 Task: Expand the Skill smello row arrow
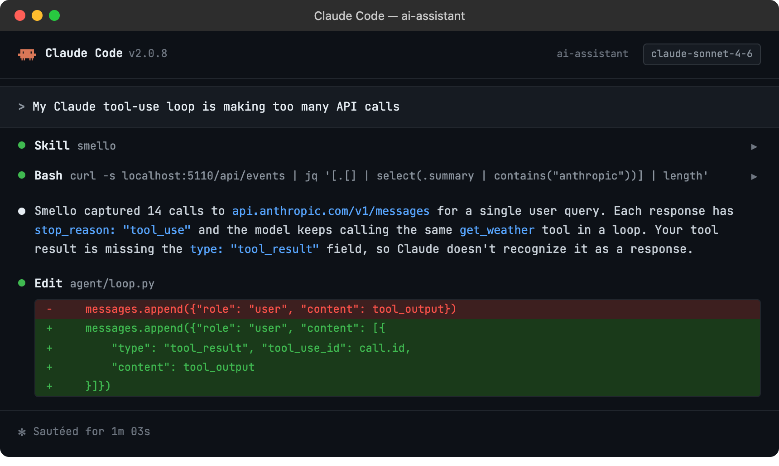point(754,146)
